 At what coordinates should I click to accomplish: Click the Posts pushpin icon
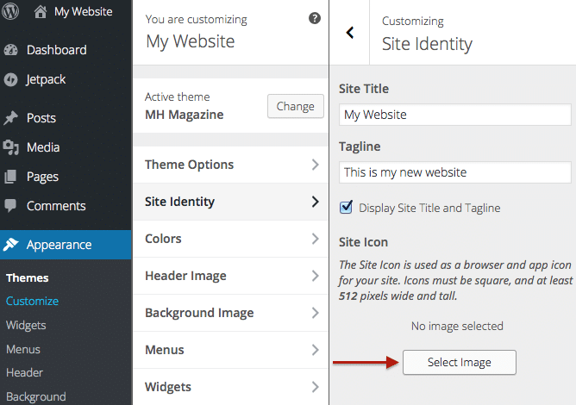tap(10, 118)
